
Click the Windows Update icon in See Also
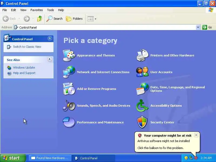pos(9,68)
